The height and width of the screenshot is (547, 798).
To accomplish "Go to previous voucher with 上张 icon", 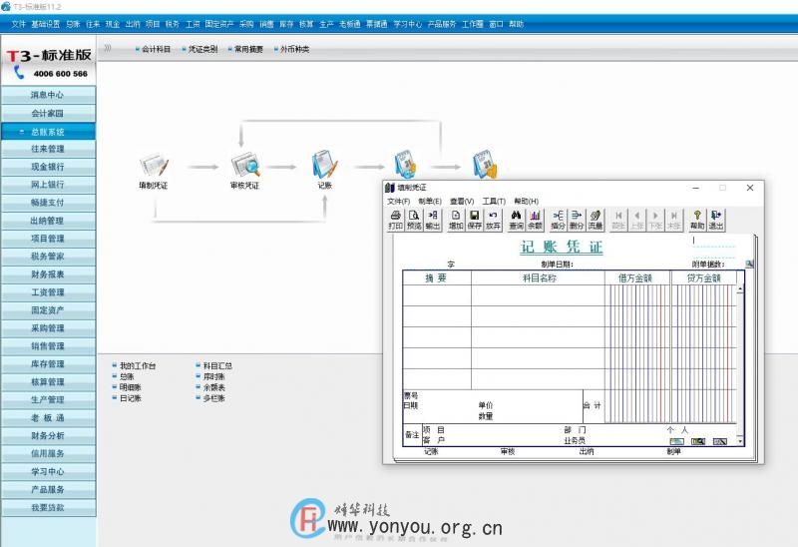I will coord(637,220).
